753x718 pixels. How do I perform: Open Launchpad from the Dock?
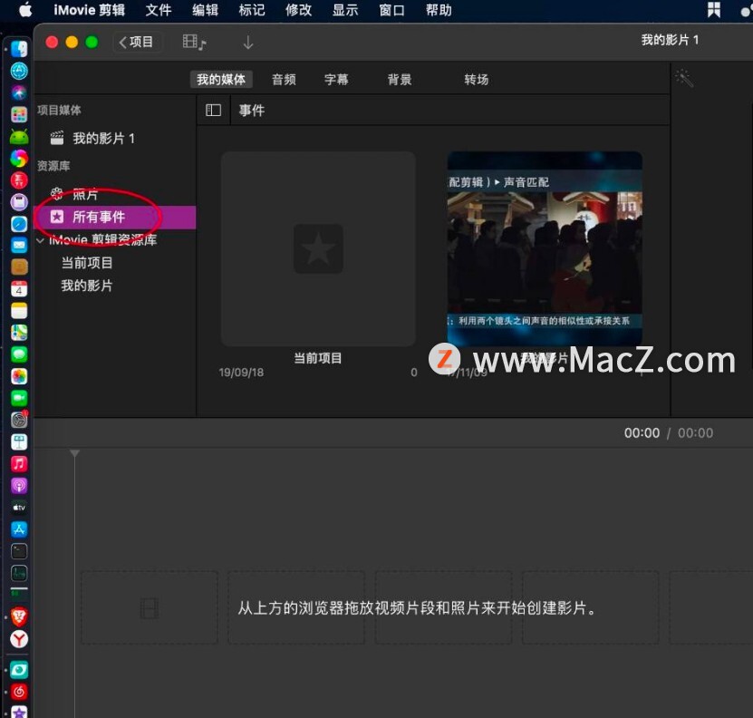point(19,114)
